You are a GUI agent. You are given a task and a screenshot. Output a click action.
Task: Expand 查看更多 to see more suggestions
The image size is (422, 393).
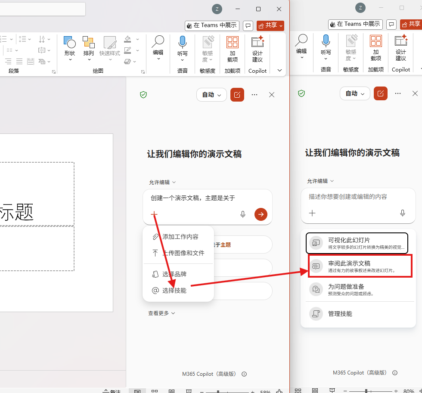(x=161, y=313)
